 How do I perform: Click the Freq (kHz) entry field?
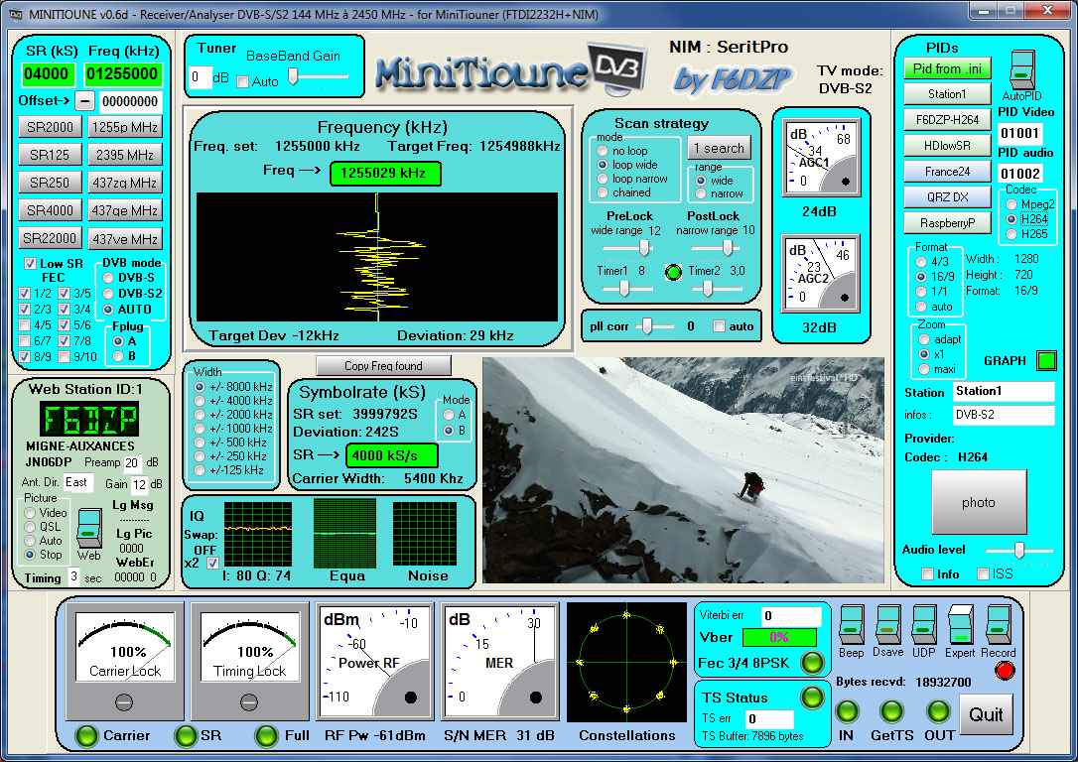coord(122,74)
